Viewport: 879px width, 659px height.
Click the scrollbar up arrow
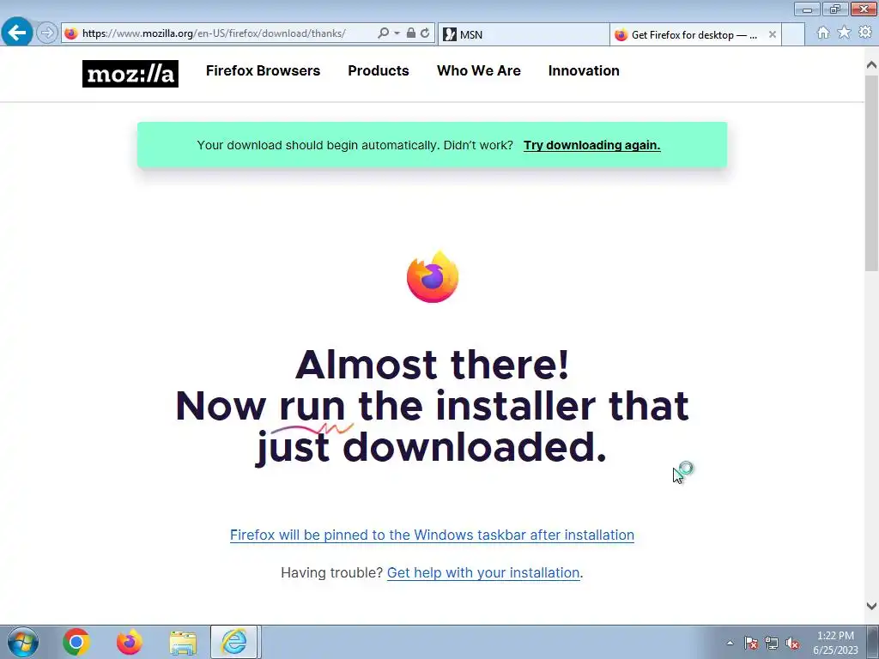click(x=871, y=65)
